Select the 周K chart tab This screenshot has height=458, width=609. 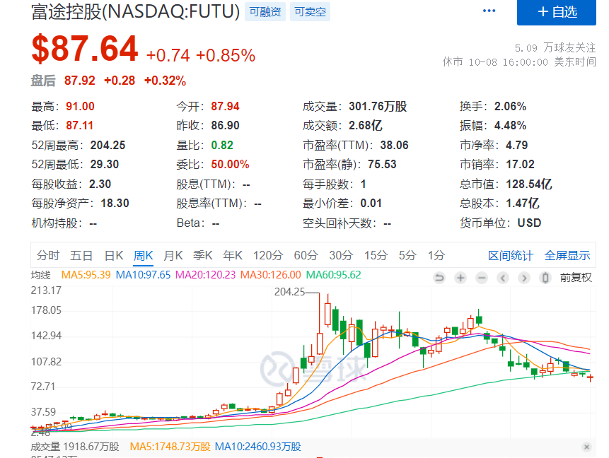(143, 255)
